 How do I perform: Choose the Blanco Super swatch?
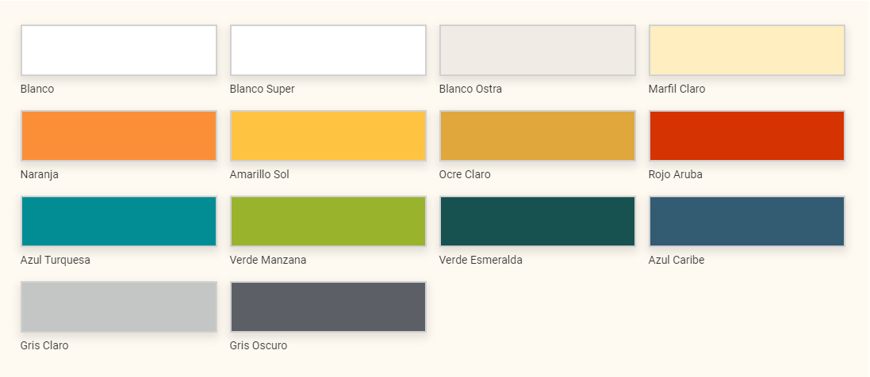(328, 50)
